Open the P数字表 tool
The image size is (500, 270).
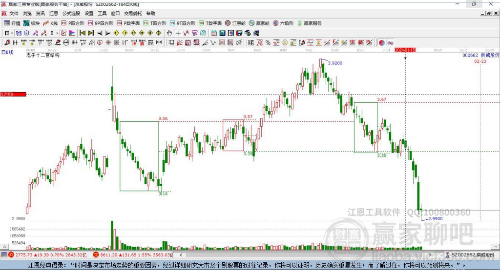tap(128, 23)
